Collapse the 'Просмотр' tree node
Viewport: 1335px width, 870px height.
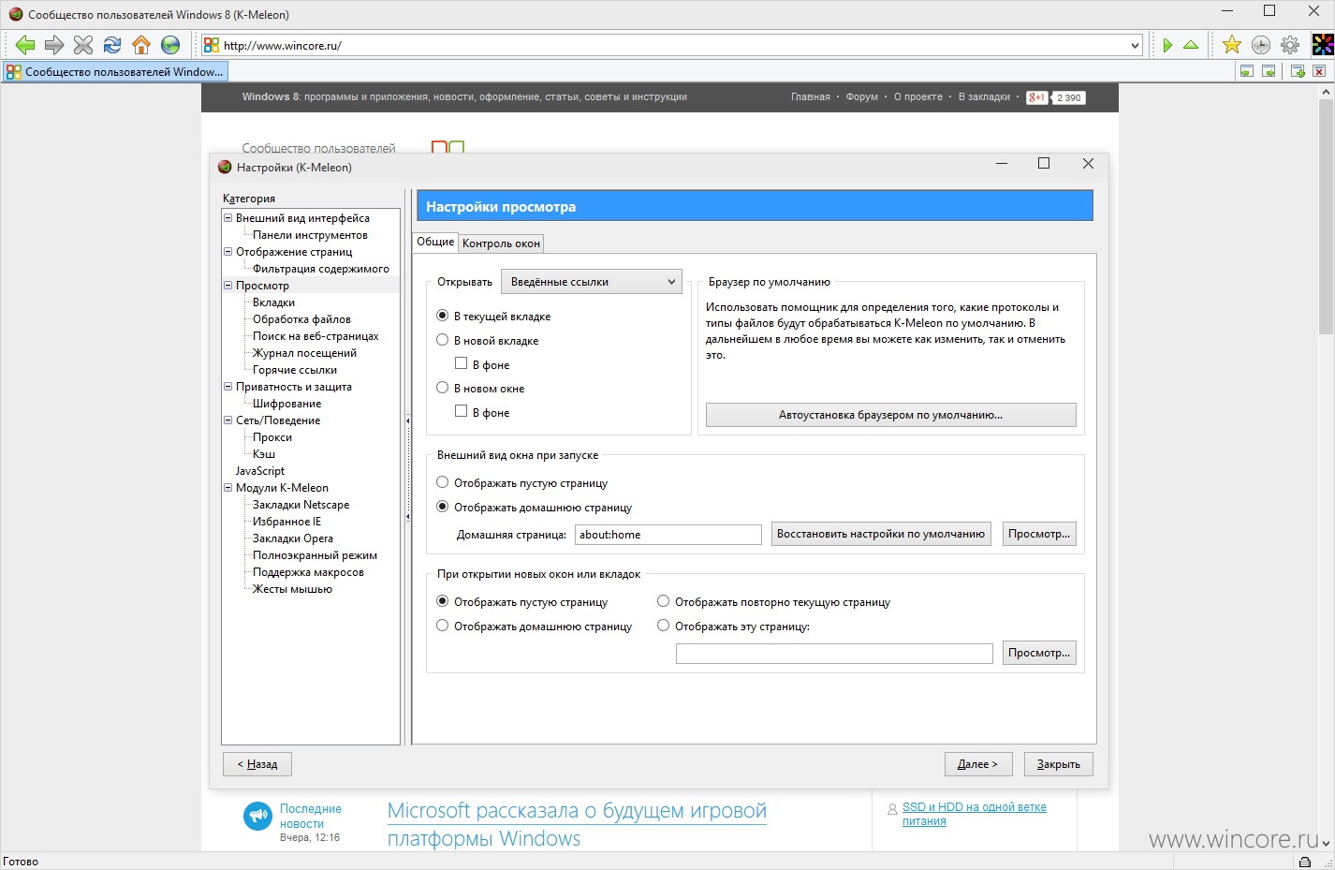[227, 285]
